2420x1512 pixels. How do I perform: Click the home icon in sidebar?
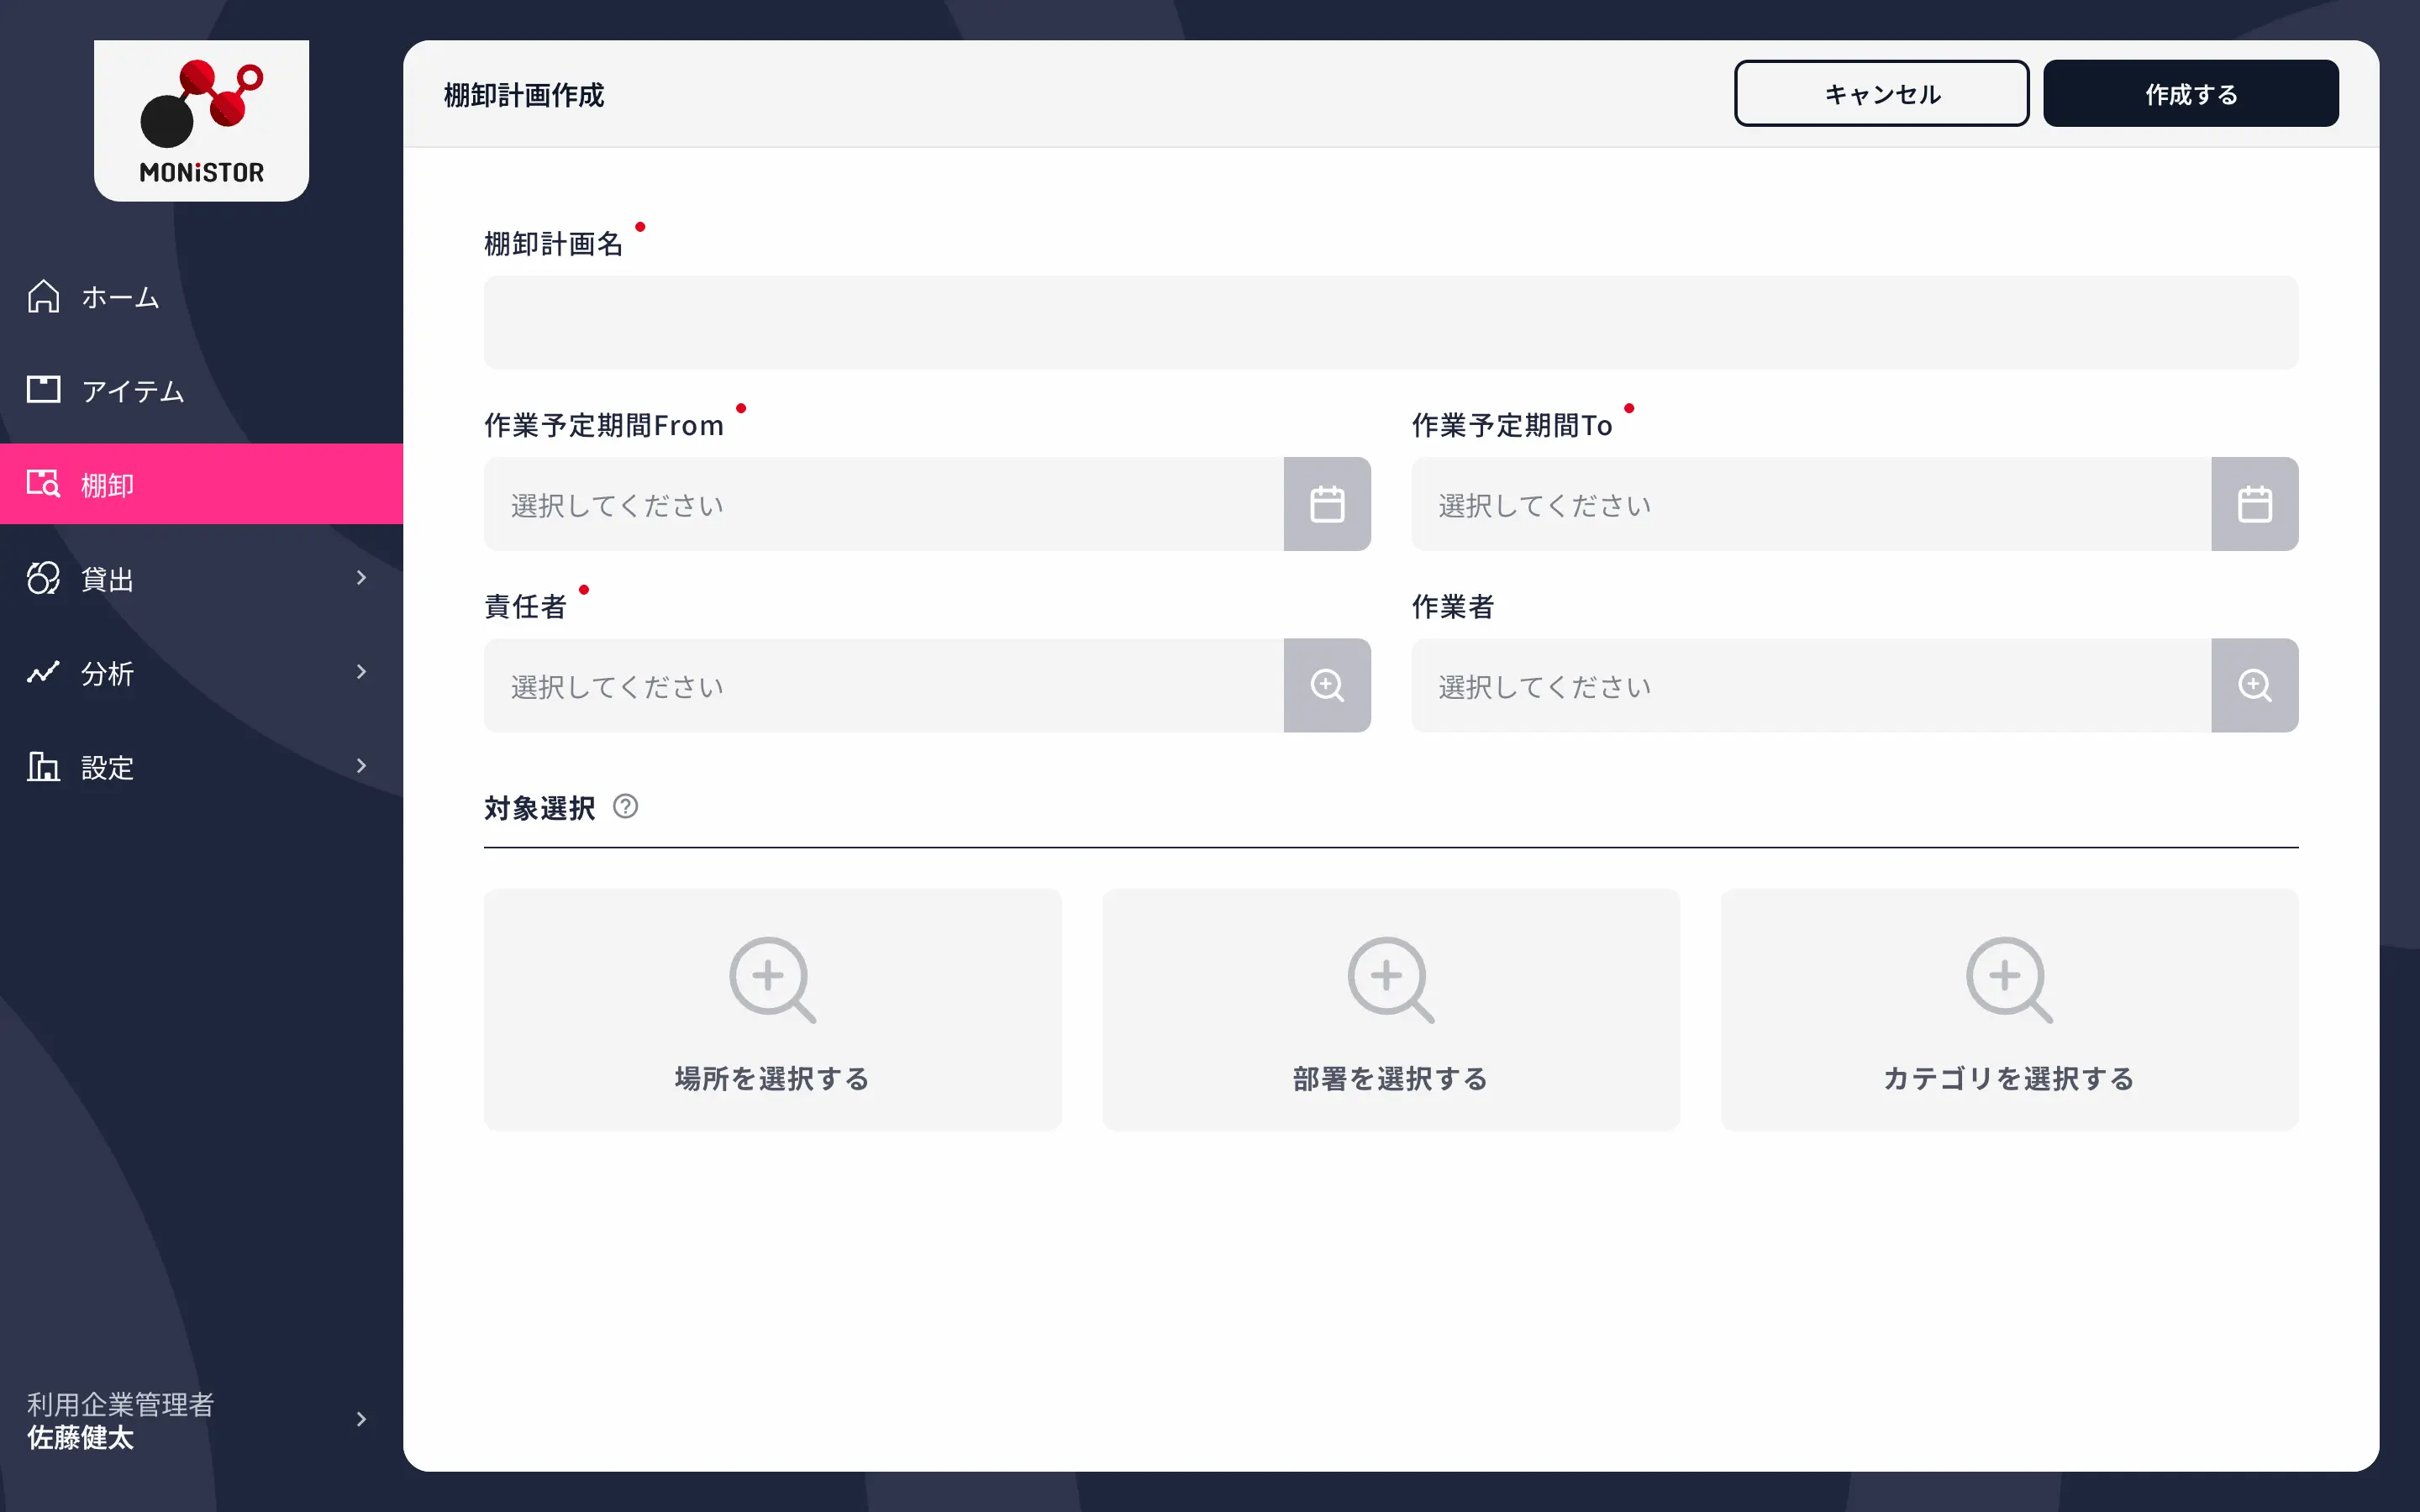coord(43,296)
